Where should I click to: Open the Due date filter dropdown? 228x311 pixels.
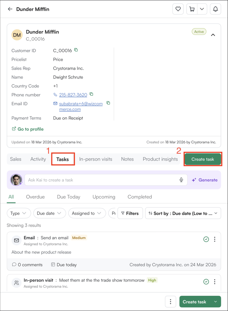49,213
